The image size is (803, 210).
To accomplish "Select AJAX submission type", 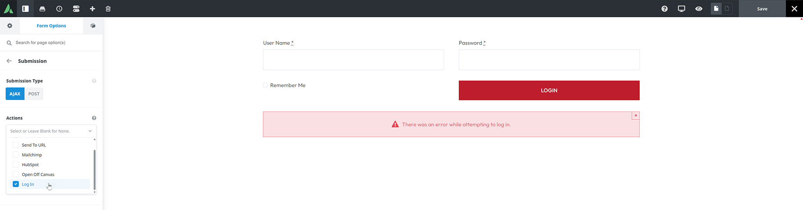I will (x=15, y=94).
